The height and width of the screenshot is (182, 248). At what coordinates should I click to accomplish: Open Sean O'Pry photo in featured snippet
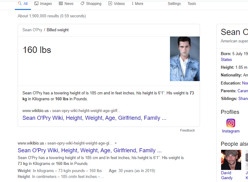point(185,59)
